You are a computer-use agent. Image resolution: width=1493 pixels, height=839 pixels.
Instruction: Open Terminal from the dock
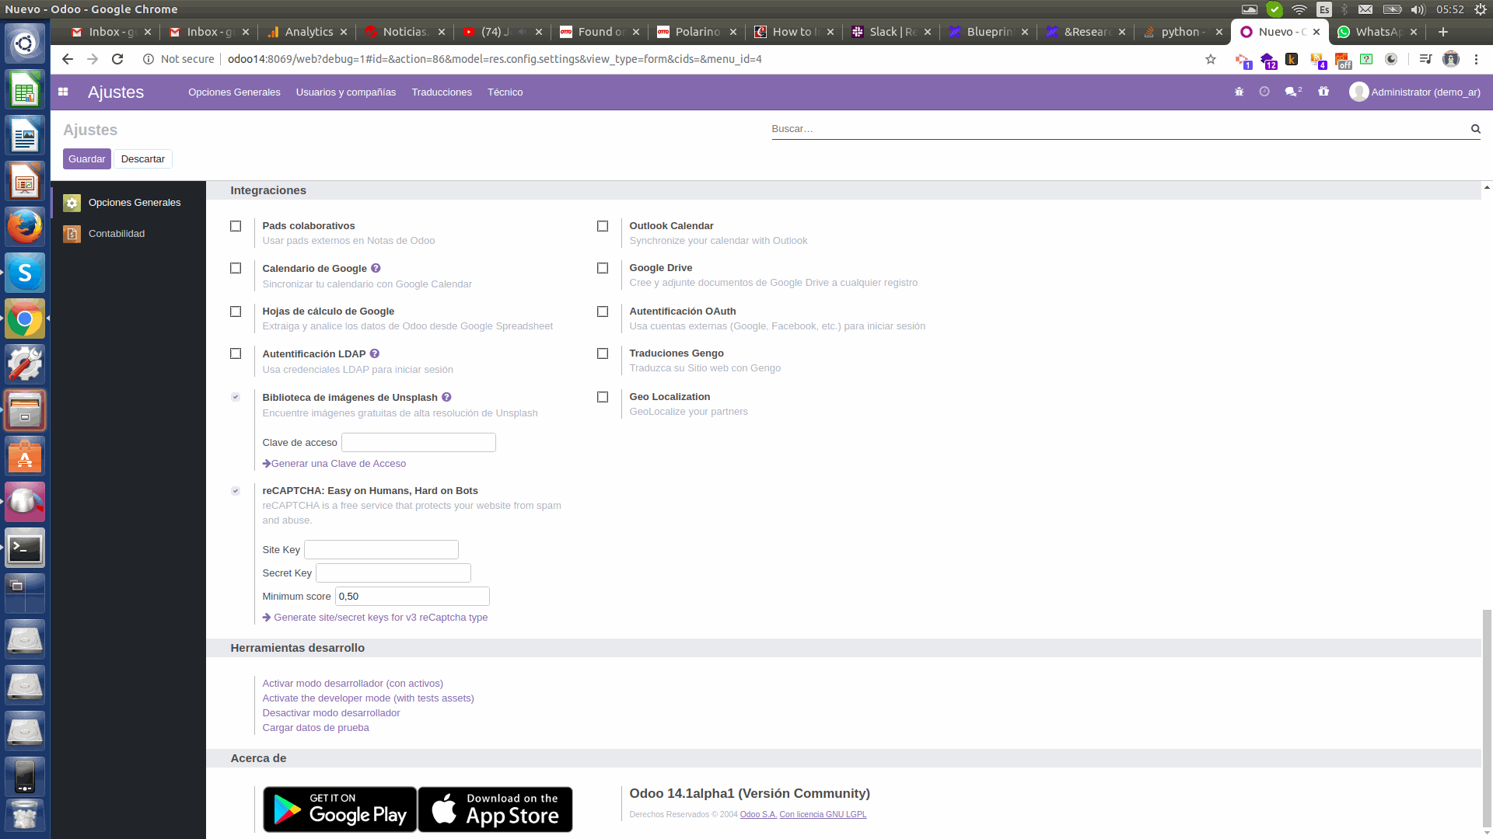click(25, 548)
